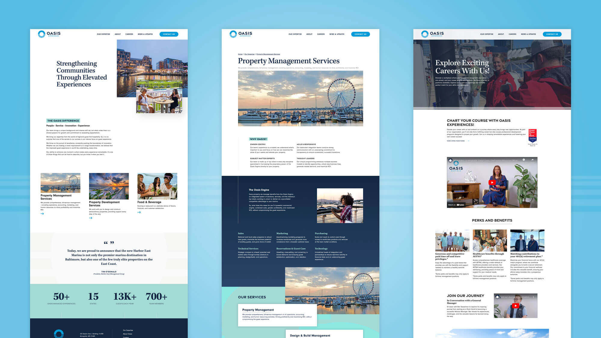This screenshot has width=601, height=338.
Task: Click 'Why Oasis?' heading label
Action: (258, 139)
